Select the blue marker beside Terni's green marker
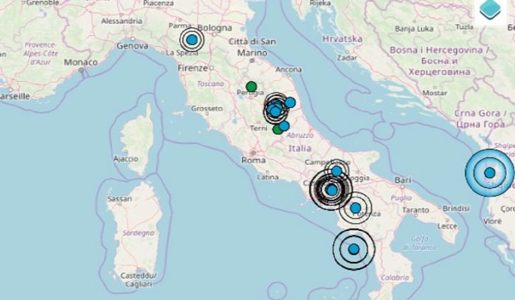515x300 pixels. (284, 126)
